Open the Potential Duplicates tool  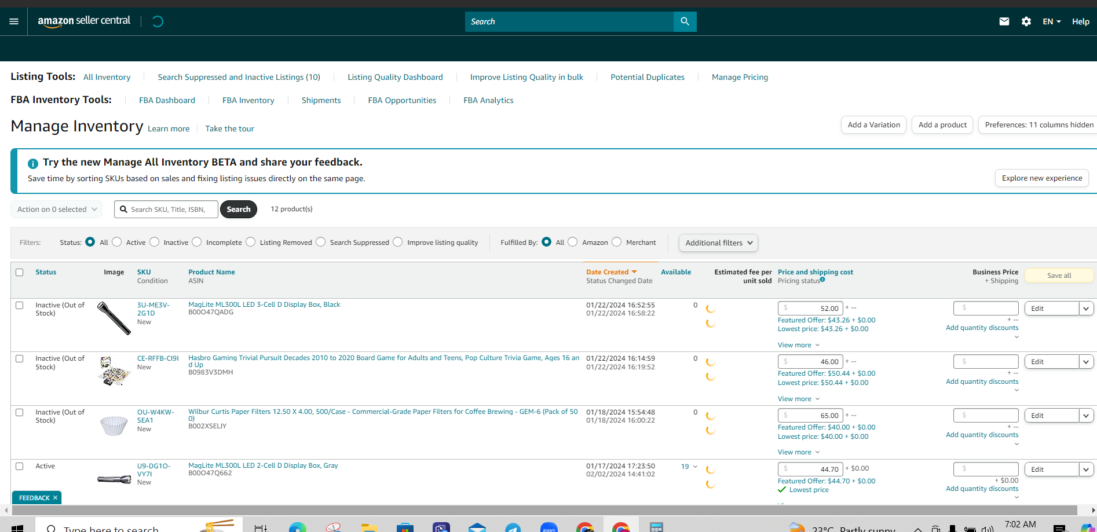(648, 77)
